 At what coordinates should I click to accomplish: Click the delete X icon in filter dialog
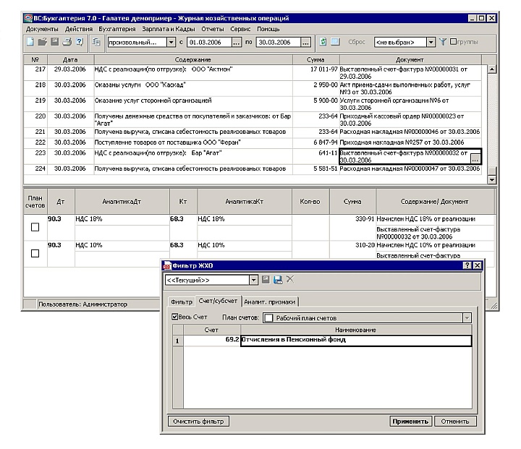point(289,280)
